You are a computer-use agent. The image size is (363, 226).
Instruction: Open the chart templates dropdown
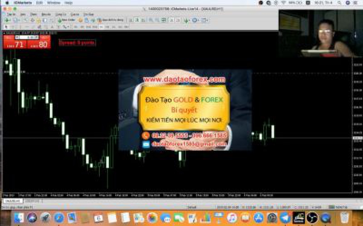click(204, 20)
